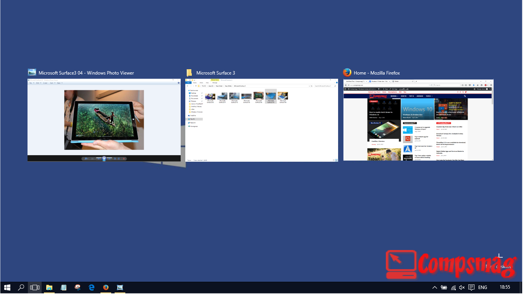
Task: Open ENG input language switcher
Action: pos(483,288)
